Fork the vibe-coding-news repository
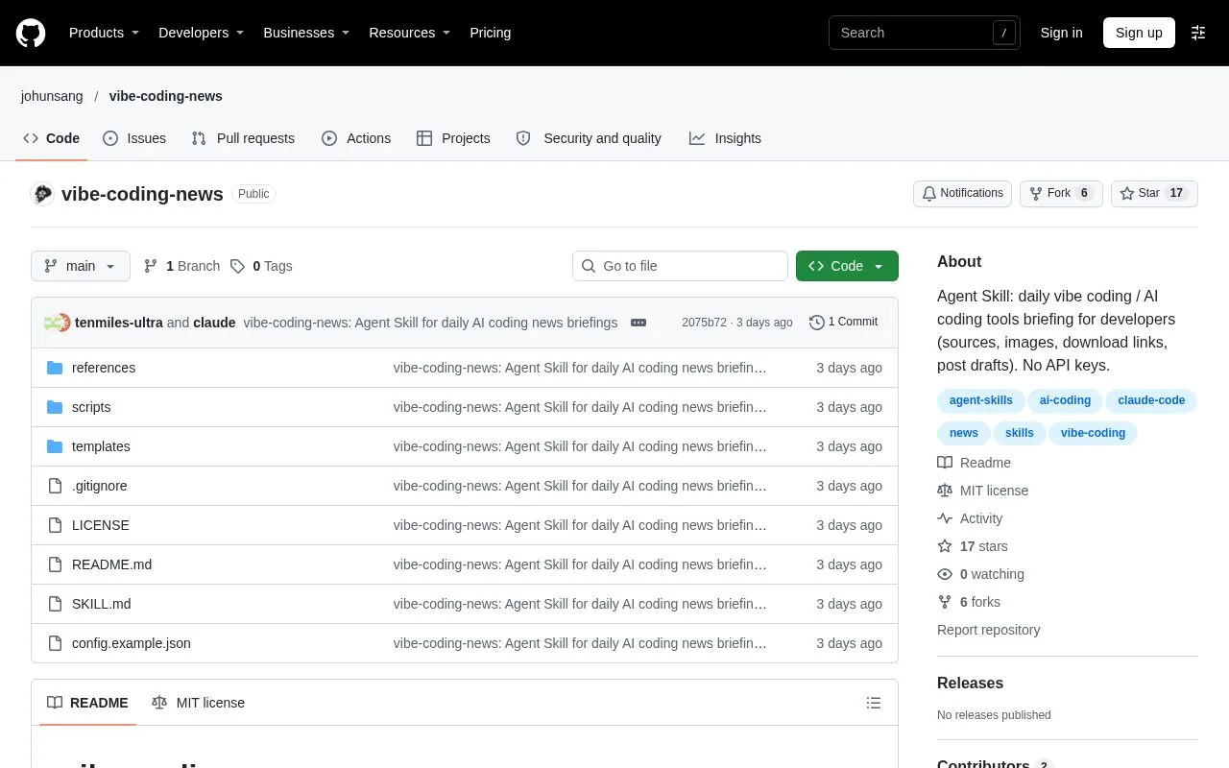This screenshot has width=1229, height=768. [1061, 193]
